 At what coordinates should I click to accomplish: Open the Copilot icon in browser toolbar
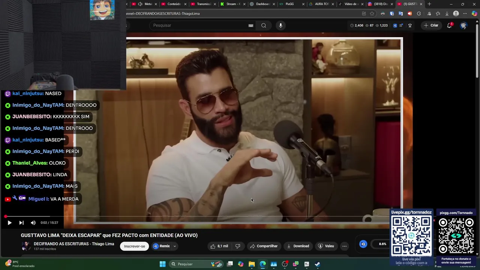(474, 13)
